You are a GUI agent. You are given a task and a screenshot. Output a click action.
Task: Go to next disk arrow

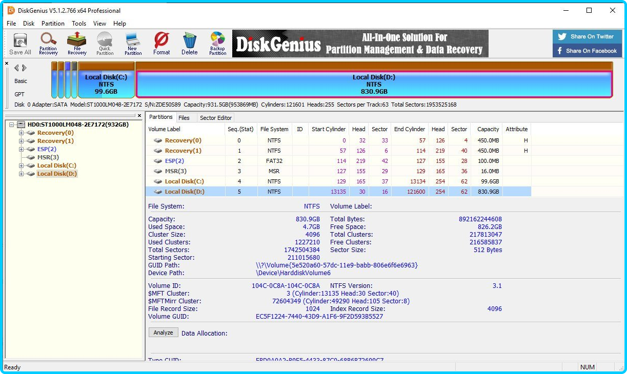[24, 68]
